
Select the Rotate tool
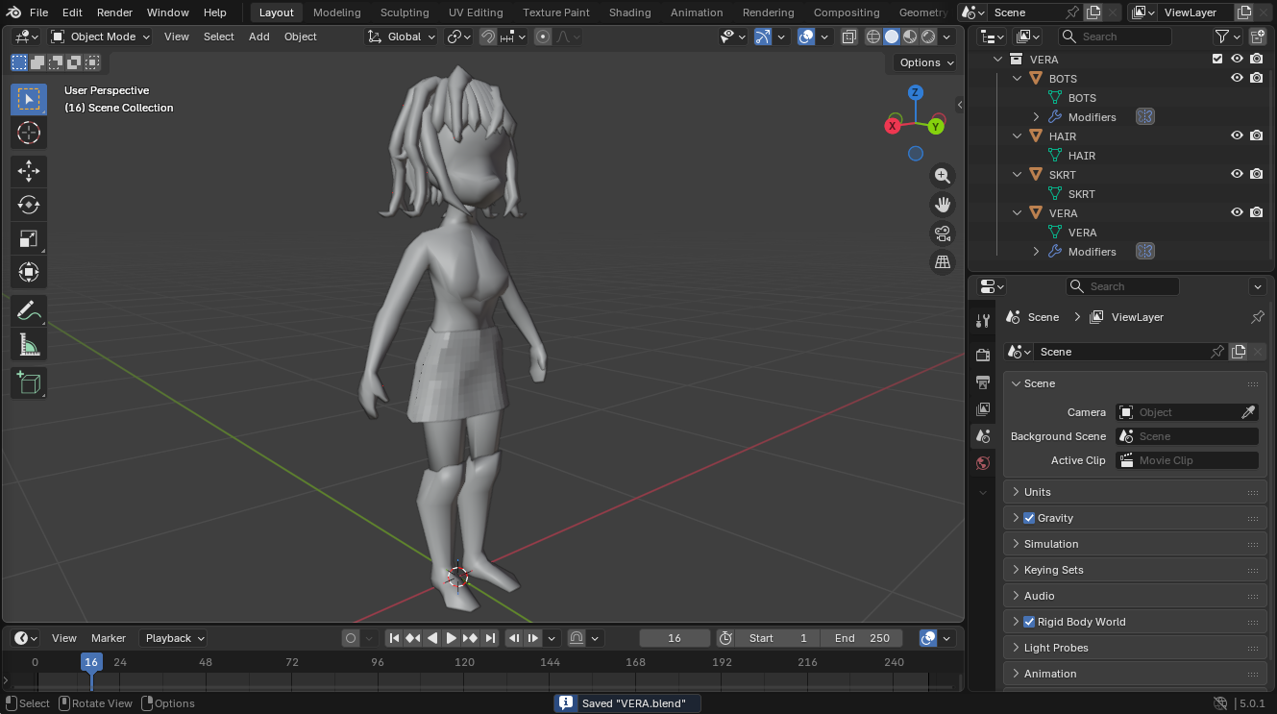pyautogui.click(x=29, y=205)
